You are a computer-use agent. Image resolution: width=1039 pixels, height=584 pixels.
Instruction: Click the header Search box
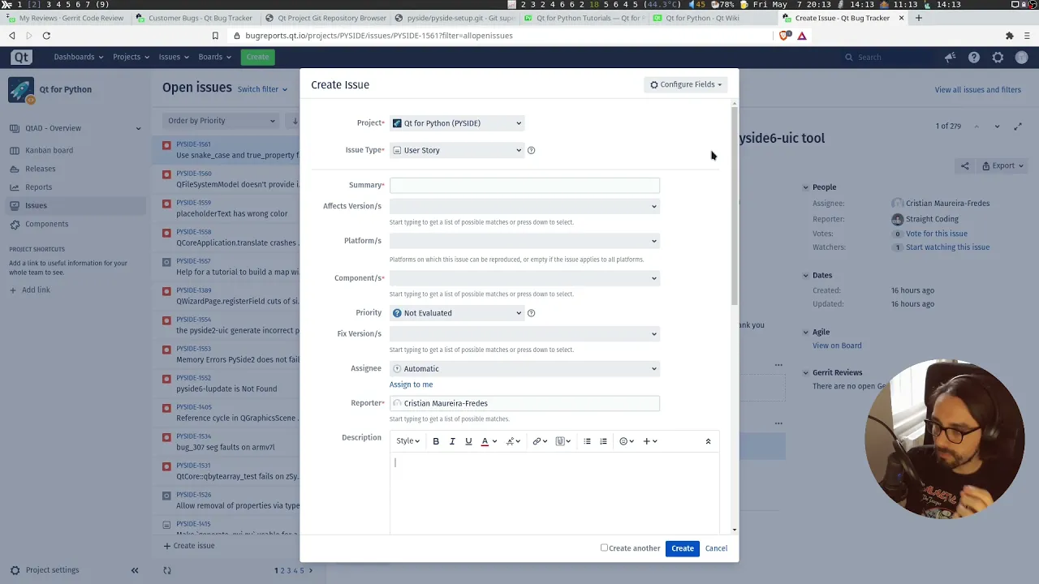coord(886,57)
